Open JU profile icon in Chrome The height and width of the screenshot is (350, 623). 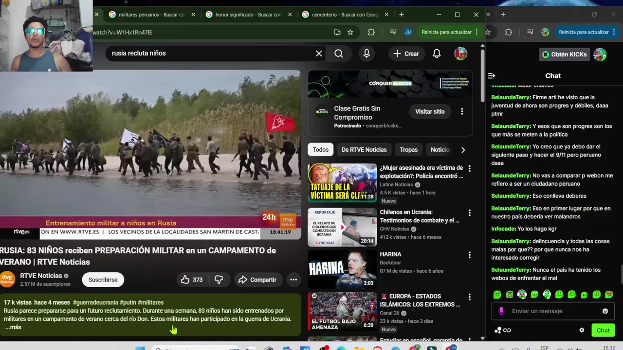pos(408,32)
